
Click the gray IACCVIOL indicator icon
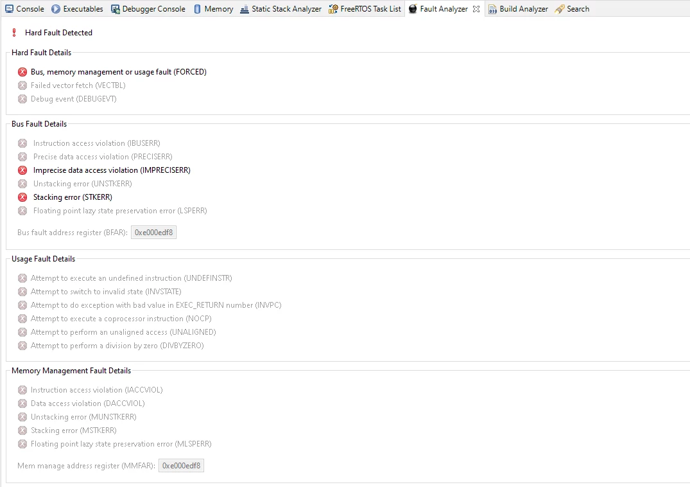22,390
